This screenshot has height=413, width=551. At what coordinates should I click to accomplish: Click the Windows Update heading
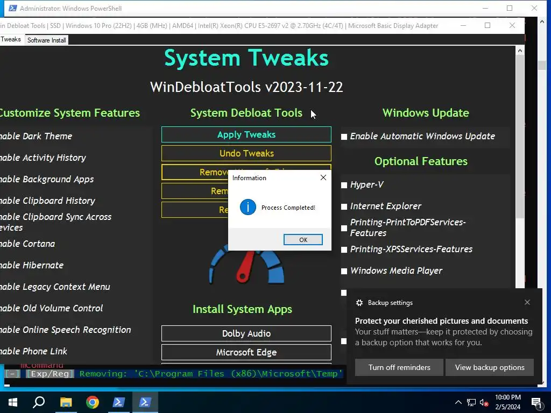point(426,113)
